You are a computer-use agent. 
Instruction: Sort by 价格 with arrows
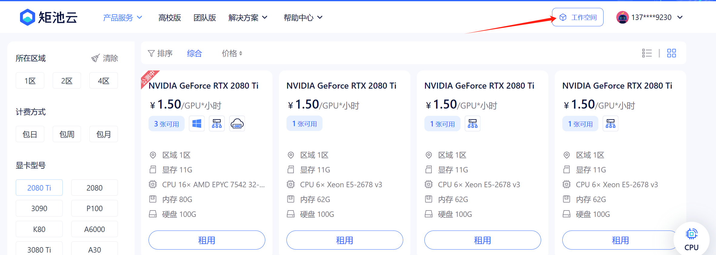(x=232, y=53)
